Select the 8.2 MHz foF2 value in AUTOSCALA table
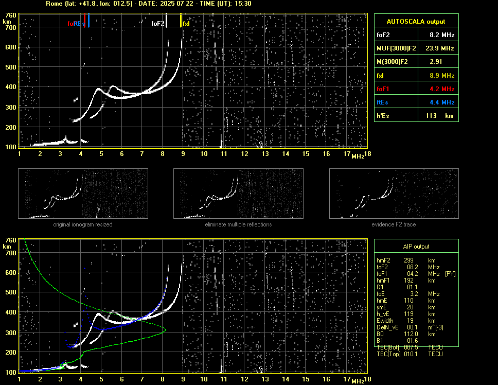This screenshot has height=385, width=498. tap(438, 34)
